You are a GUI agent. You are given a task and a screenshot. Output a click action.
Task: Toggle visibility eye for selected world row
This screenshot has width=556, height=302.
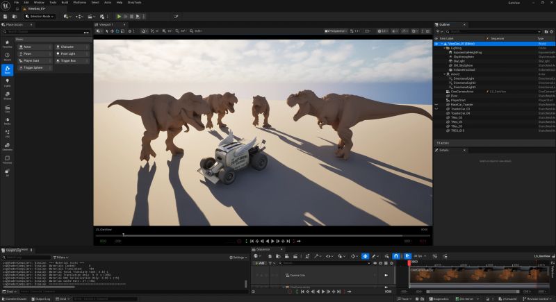pos(436,44)
